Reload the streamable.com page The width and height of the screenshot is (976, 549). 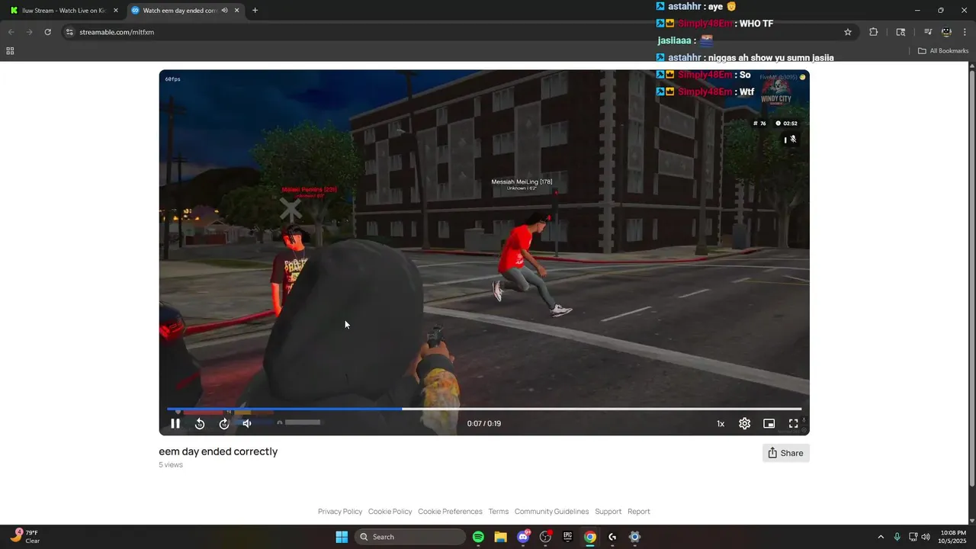(47, 32)
